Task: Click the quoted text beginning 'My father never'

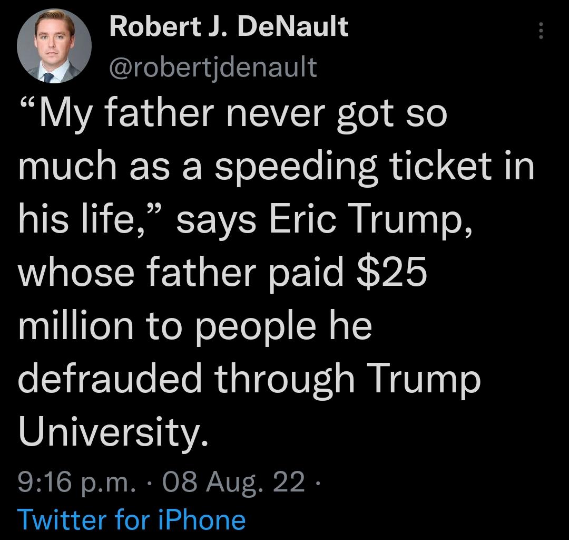Action: point(232,113)
